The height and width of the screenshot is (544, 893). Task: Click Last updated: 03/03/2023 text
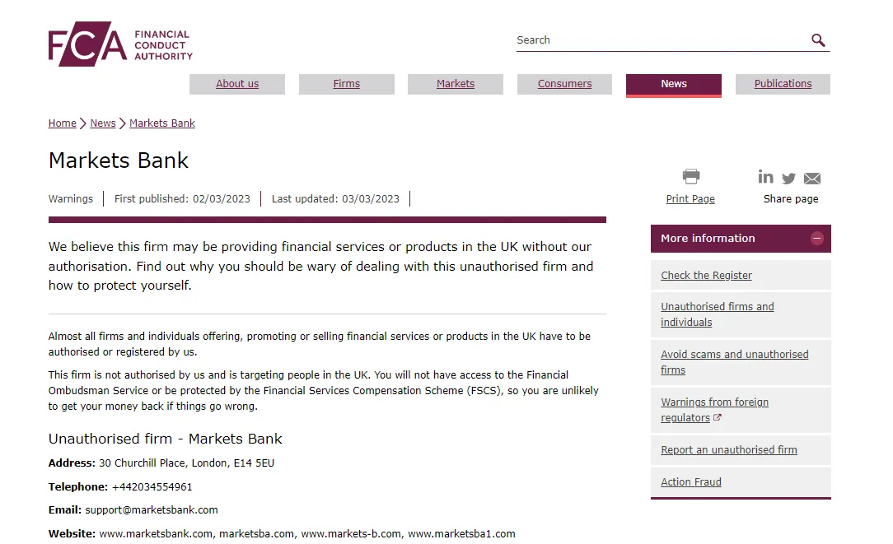(335, 198)
